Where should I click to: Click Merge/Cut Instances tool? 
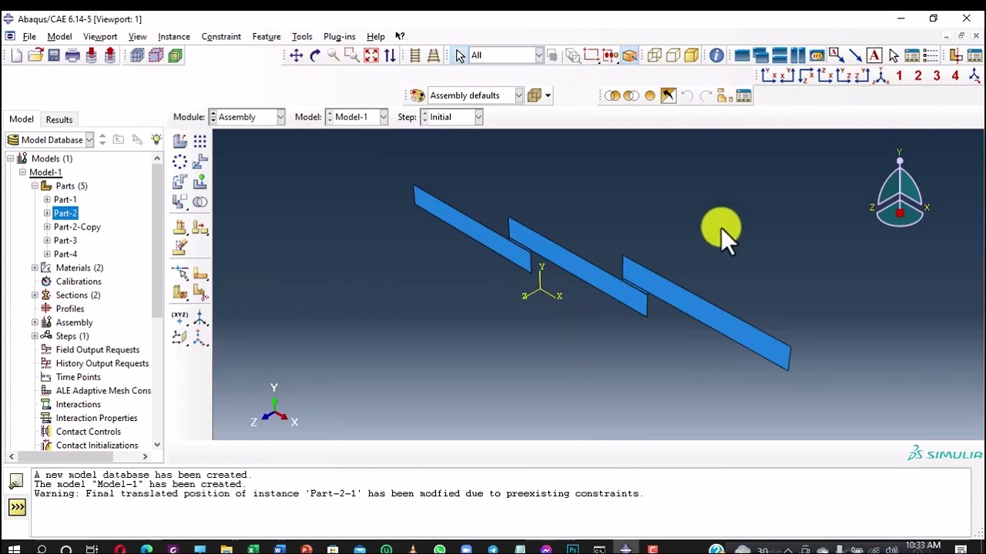200,202
